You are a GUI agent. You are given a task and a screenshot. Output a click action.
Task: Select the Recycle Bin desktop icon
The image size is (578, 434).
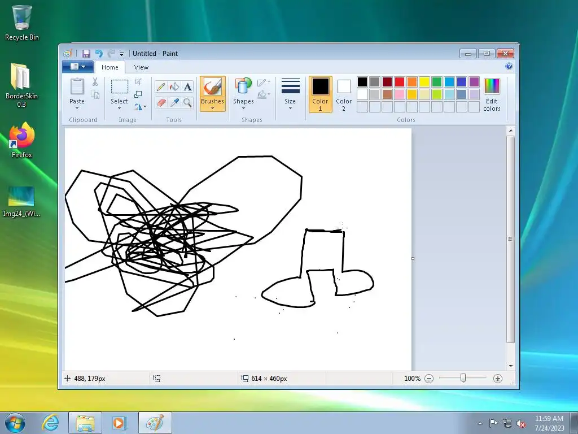pos(22,23)
